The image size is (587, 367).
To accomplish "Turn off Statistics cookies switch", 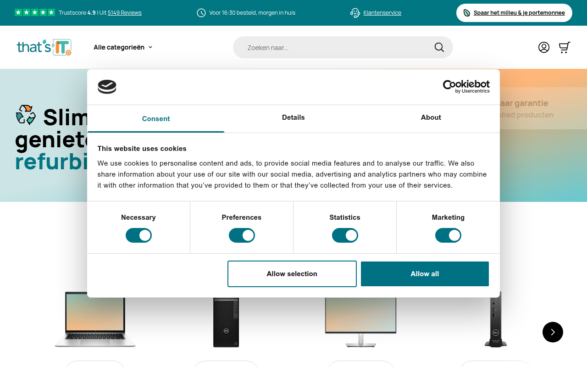I will tap(345, 235).
